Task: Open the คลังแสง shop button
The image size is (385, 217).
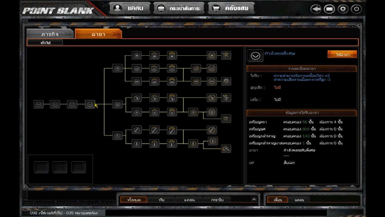Action: click(231, 8)
